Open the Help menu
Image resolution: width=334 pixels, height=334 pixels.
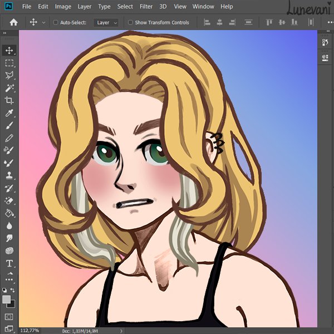[x=227, y=7]
